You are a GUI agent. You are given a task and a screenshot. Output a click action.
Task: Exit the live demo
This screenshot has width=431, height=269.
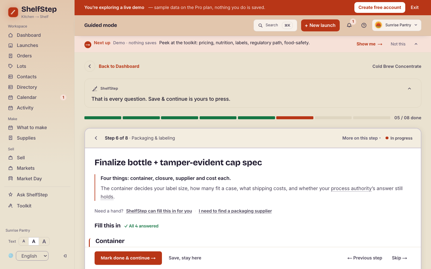click(415, 7)
